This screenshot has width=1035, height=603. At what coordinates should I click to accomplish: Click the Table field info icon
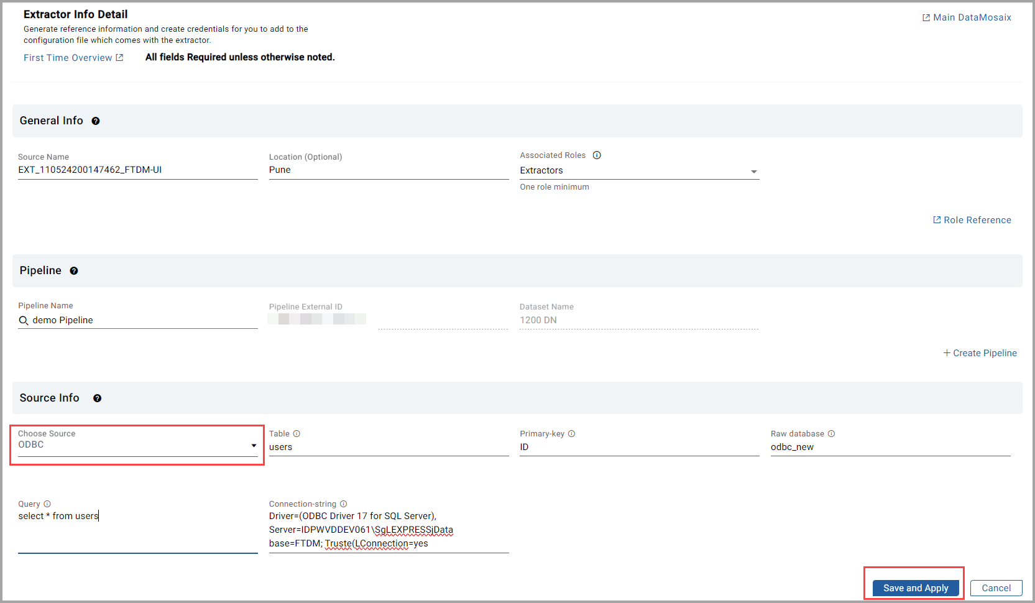coord(297,434)
